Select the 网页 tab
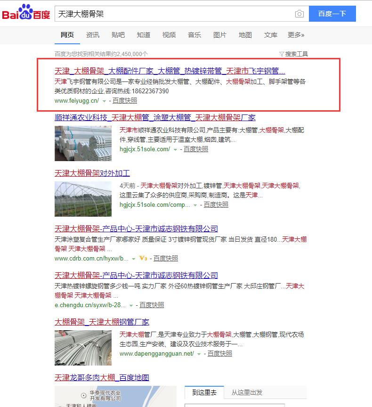372x407 pixels. pos(67,35)
